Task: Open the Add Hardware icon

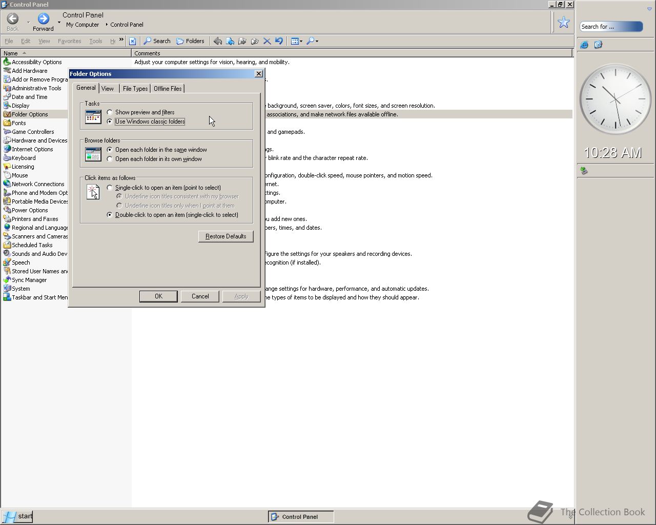Action: (7, 71)
